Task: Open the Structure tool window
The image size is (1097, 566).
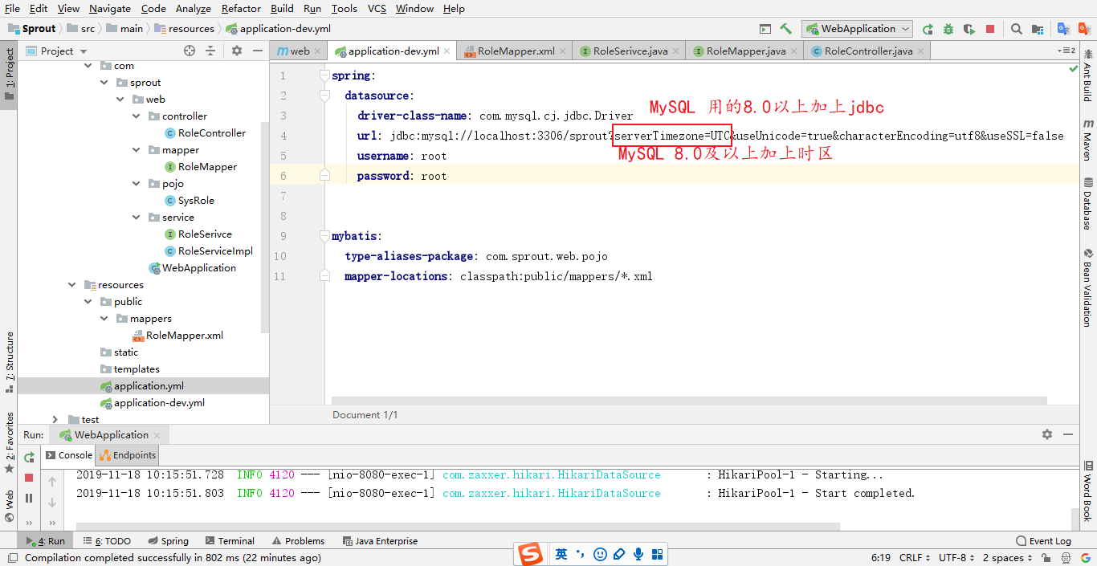Action: click(10, 361)
